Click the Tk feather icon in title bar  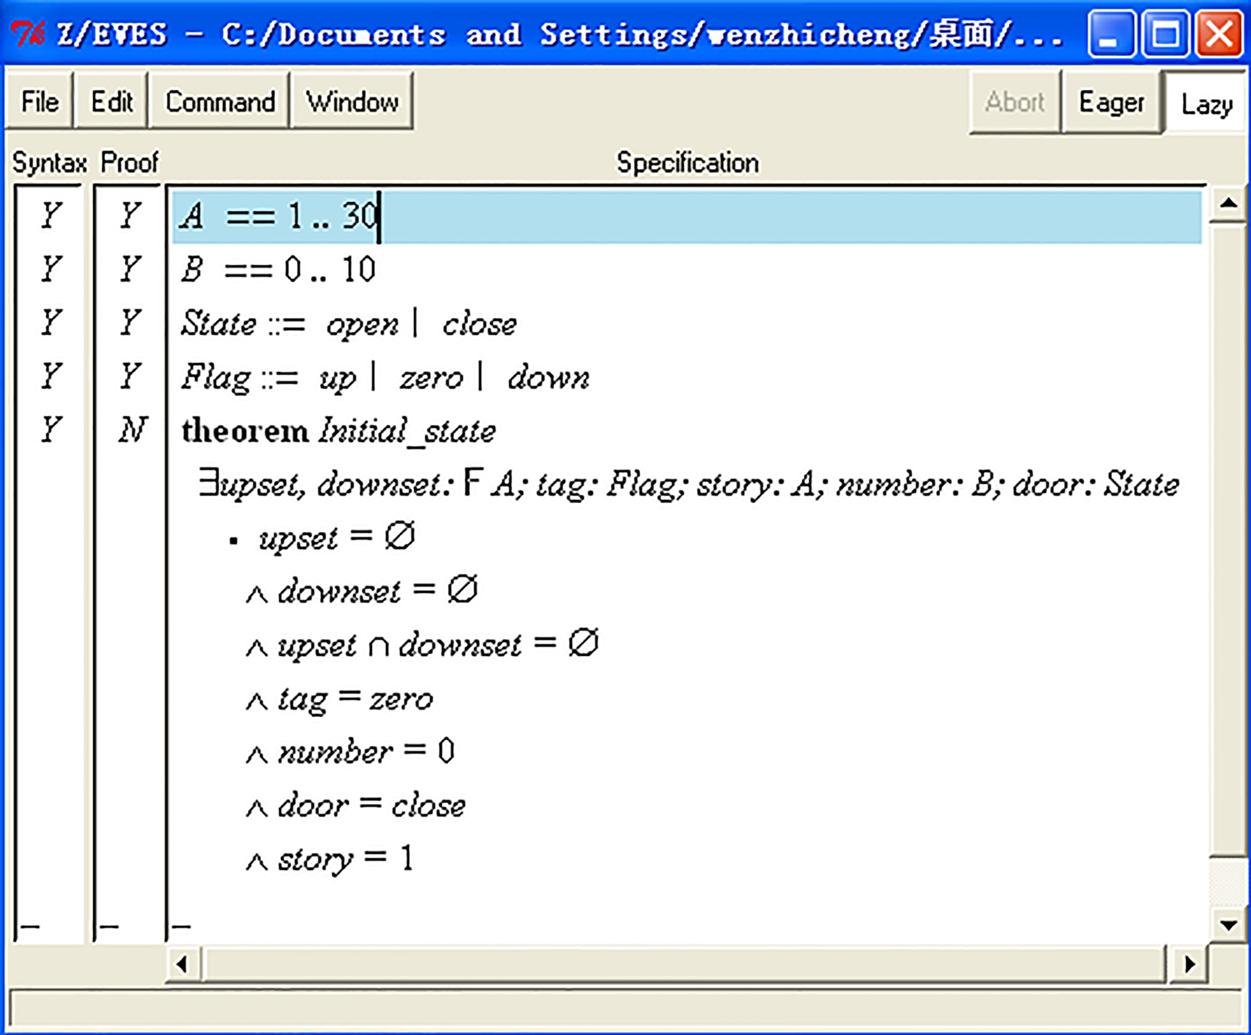click(27, 34)
